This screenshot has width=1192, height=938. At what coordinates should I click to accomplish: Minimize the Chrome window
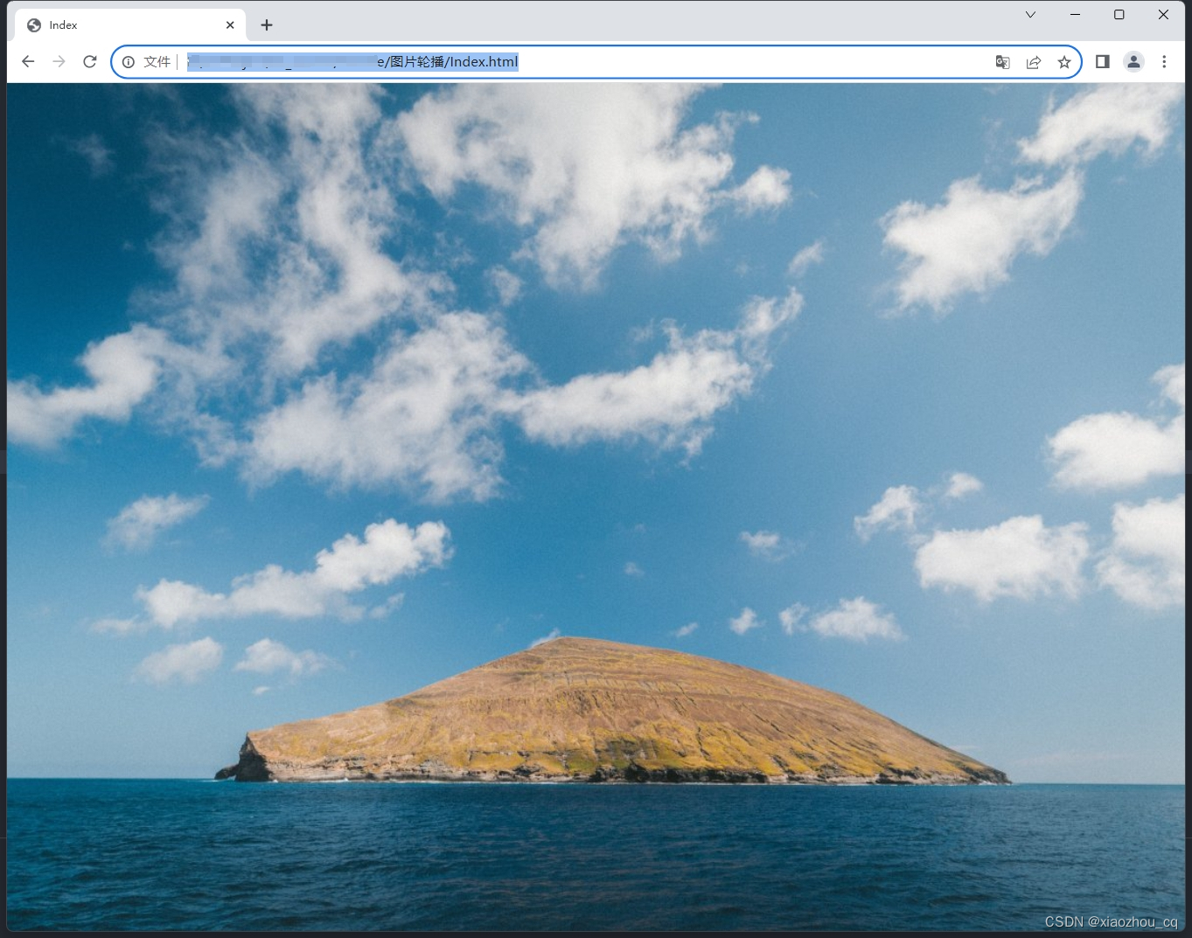click(x=1075, y=14)
